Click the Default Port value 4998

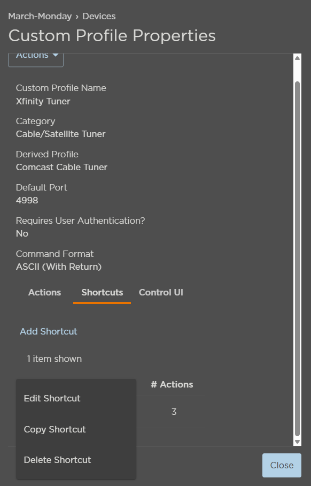coord(27,200)
